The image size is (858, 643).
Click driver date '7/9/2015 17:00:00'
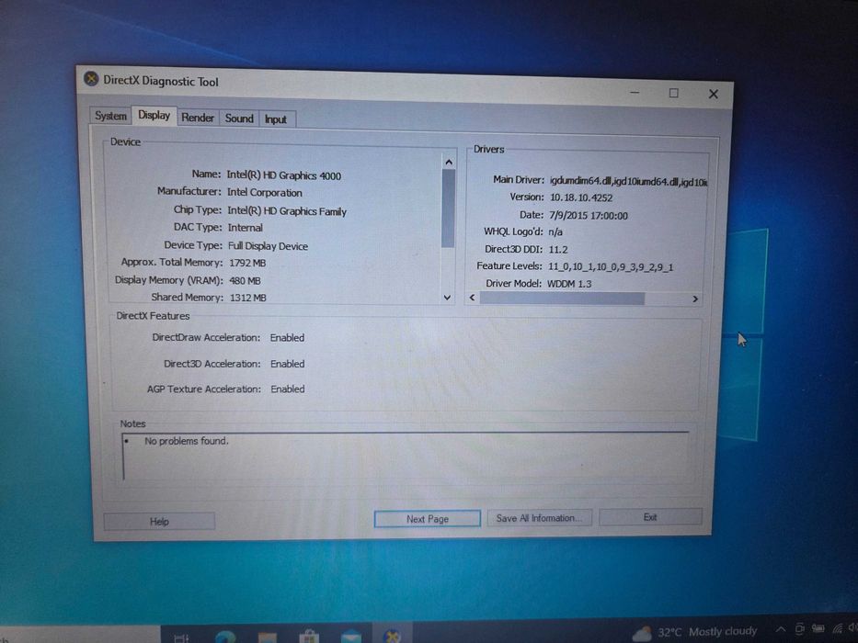(x=589, y=216)
